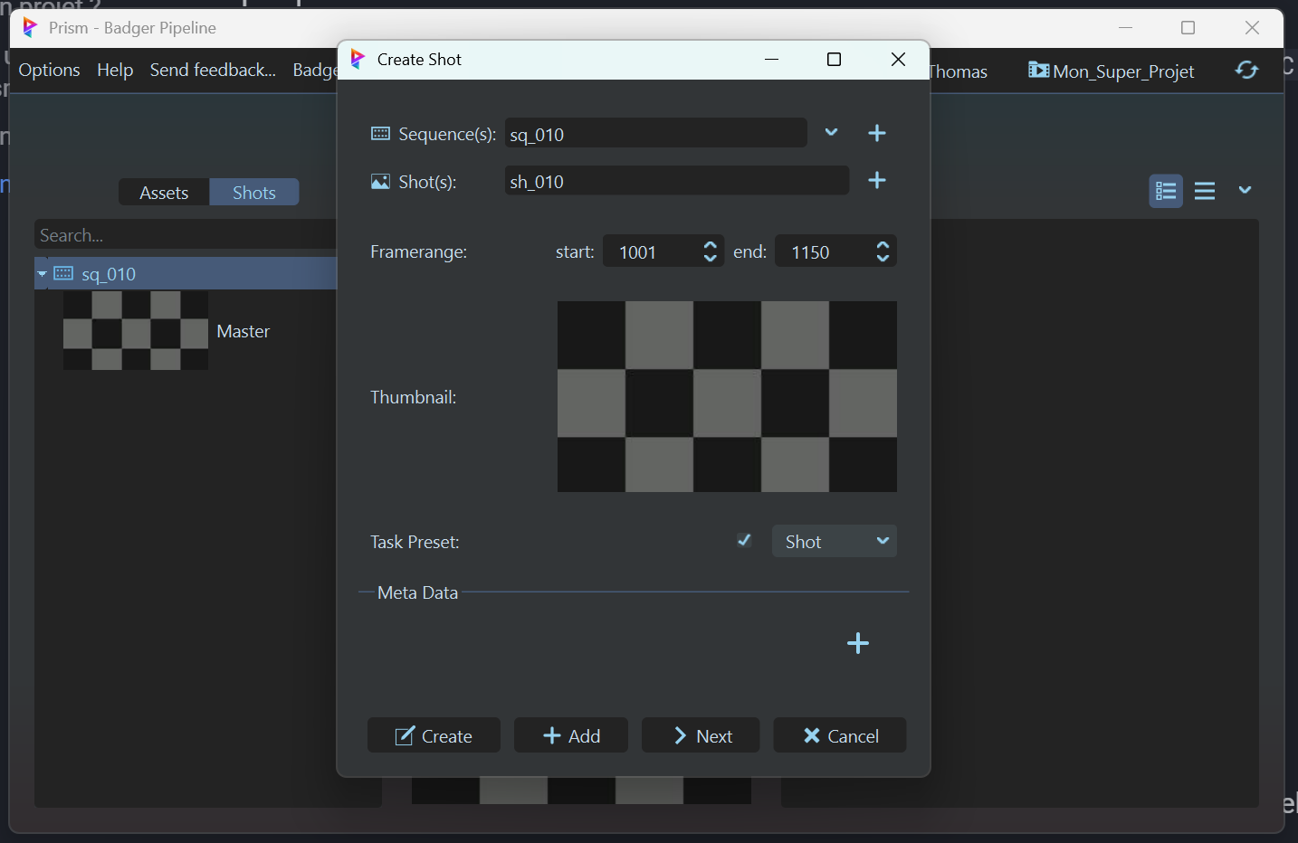Collapse the sq_010 tree item
Viewport: 1298px width, 843px height.
(42, 273)
